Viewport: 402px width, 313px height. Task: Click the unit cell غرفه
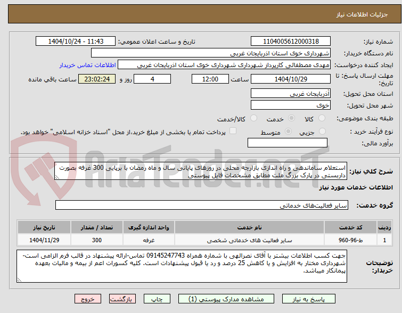tap(149, 240)
